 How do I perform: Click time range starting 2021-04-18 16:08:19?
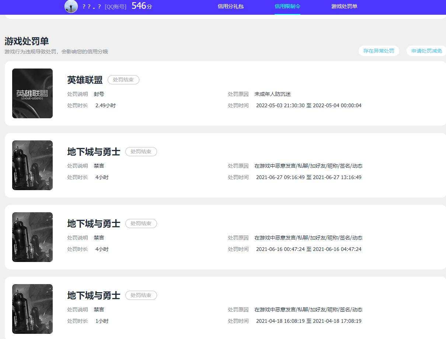pos(309,321)
